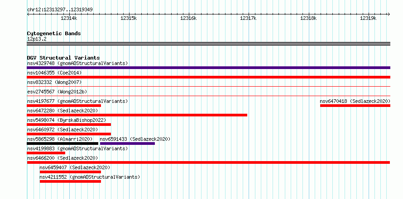The width and height of the screenshot is (403, 199).
Task: Select the purple nsv6591433 variant bar
Action: pos(128,143)
